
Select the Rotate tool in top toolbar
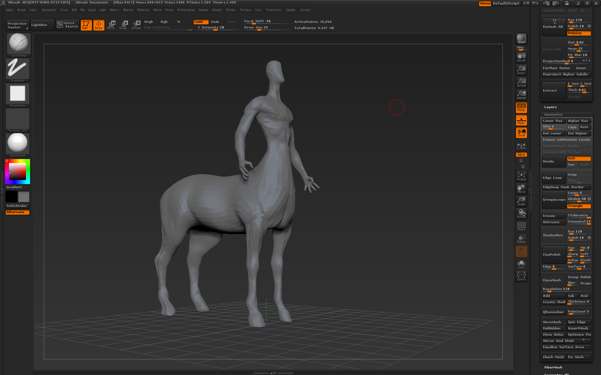point(136,25)
